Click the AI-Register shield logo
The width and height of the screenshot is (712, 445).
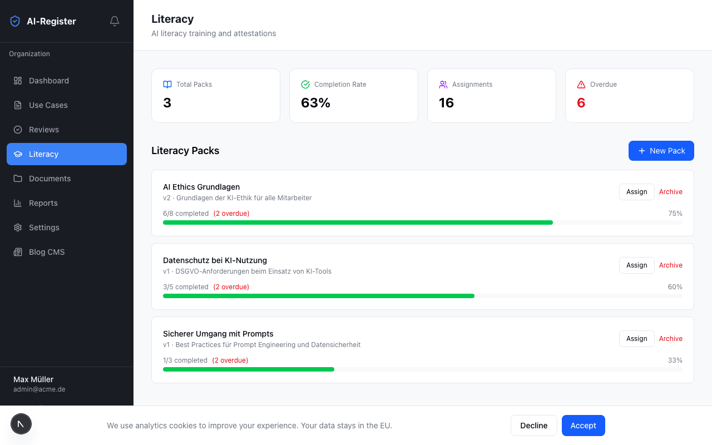pos(14,21)
